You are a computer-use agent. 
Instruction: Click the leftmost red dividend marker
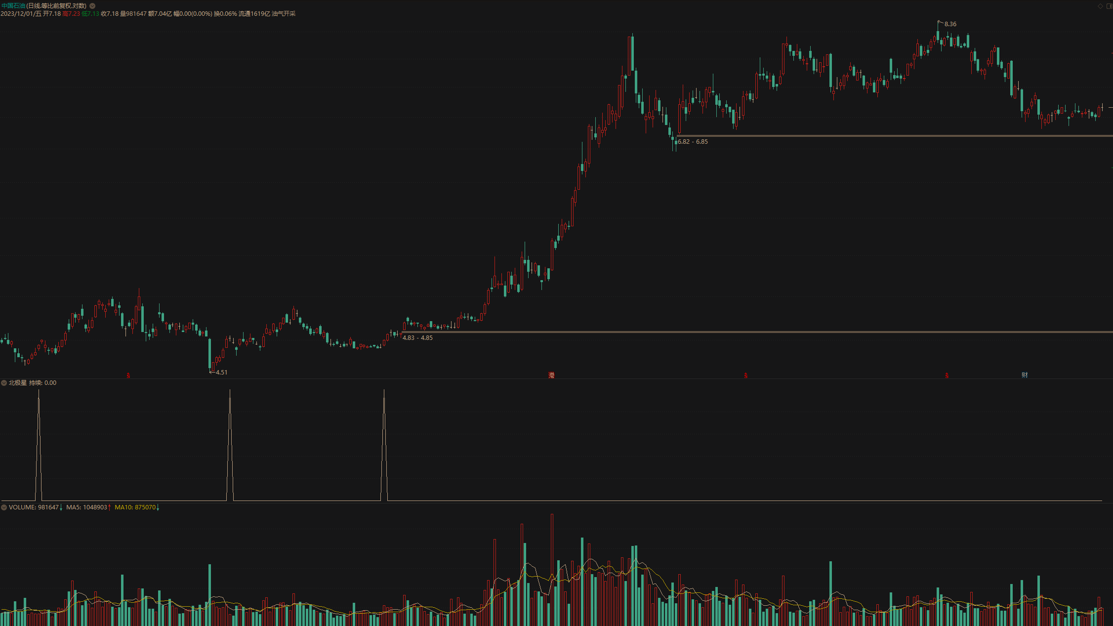click(x=128, y=376)
